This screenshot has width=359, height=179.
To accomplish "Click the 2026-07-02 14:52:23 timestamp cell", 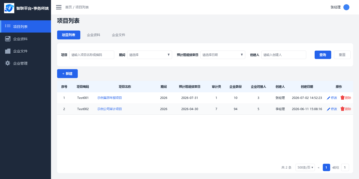I will (x=307, y=98).
